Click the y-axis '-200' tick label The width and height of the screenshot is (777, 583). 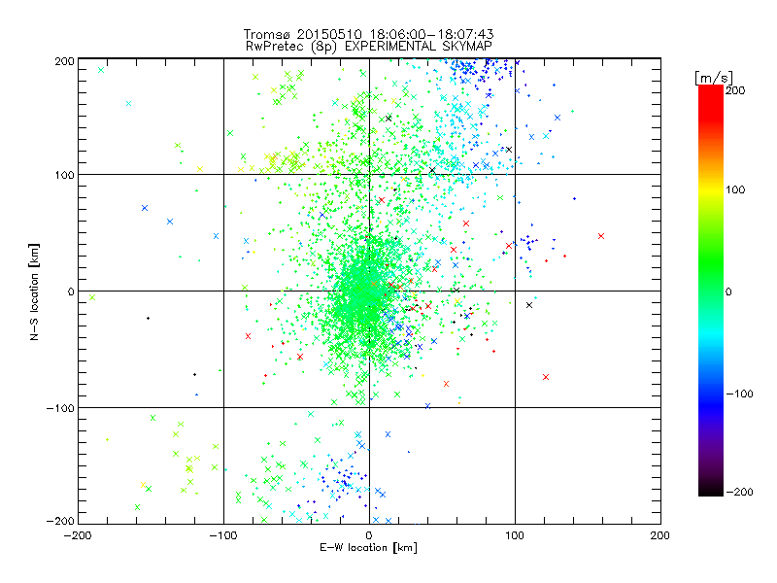click(x=60, y=521)
